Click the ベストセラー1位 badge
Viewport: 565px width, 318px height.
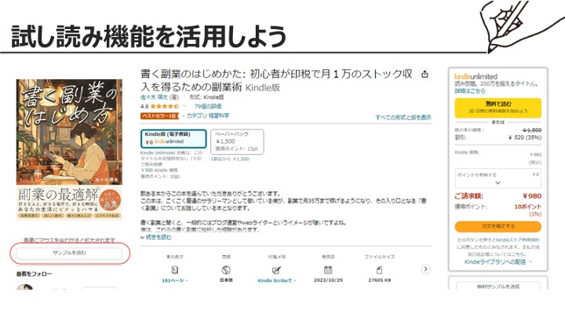pos(159,115)
